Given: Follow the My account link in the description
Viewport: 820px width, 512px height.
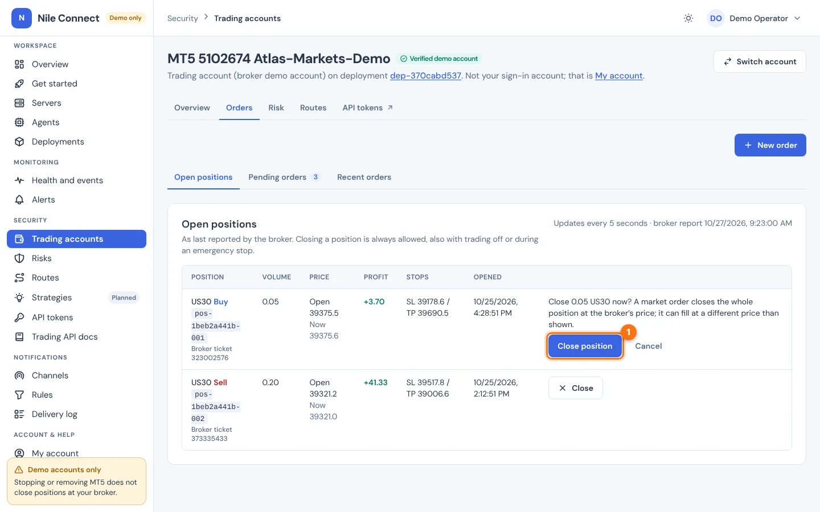Looking at the screenshot, I should coord(619,76).
